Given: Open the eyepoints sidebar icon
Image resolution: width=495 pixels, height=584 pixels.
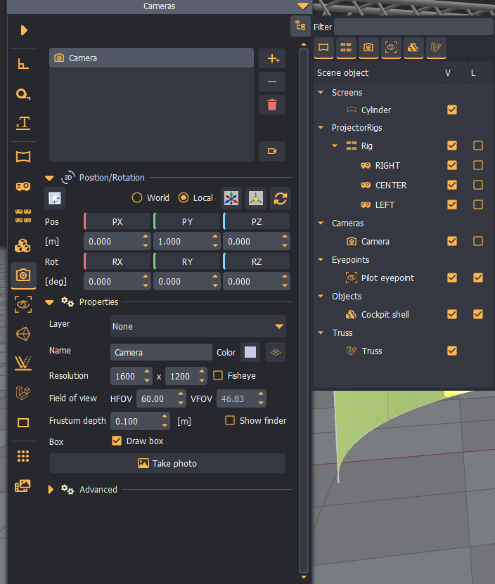Looking at the screenshot, I should 23,304.
